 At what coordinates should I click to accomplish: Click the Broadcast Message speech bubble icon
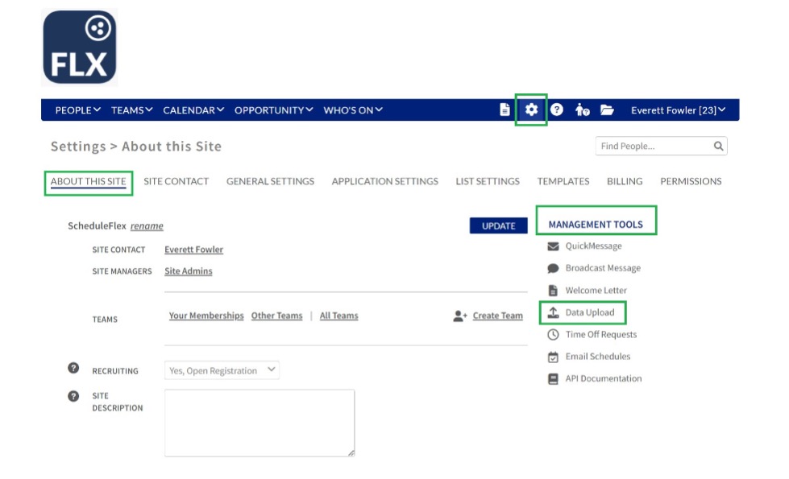pos(553,268)
